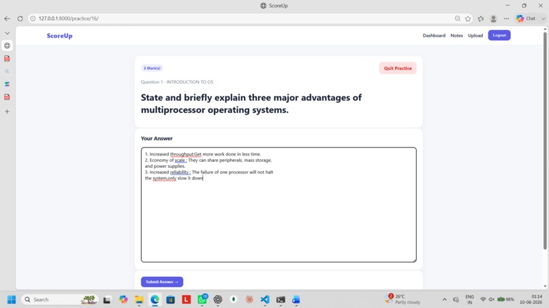Open the favorites list icon
The height and width of the screenshot is (308, 549).
tap(481, 18)
